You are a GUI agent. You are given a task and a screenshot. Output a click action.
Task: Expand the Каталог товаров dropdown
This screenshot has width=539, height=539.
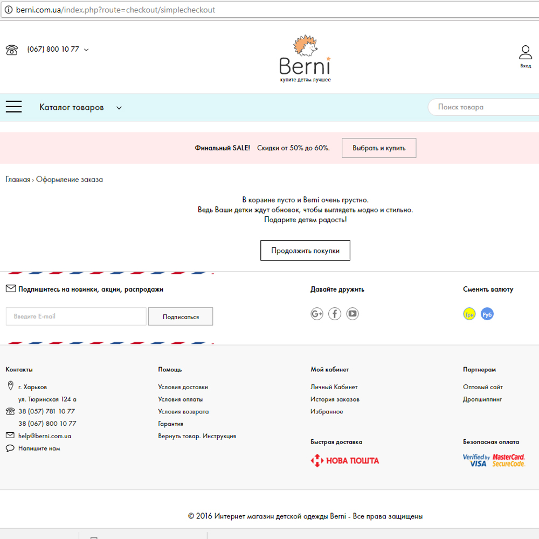pyautogui.click(x=119, y=108)
